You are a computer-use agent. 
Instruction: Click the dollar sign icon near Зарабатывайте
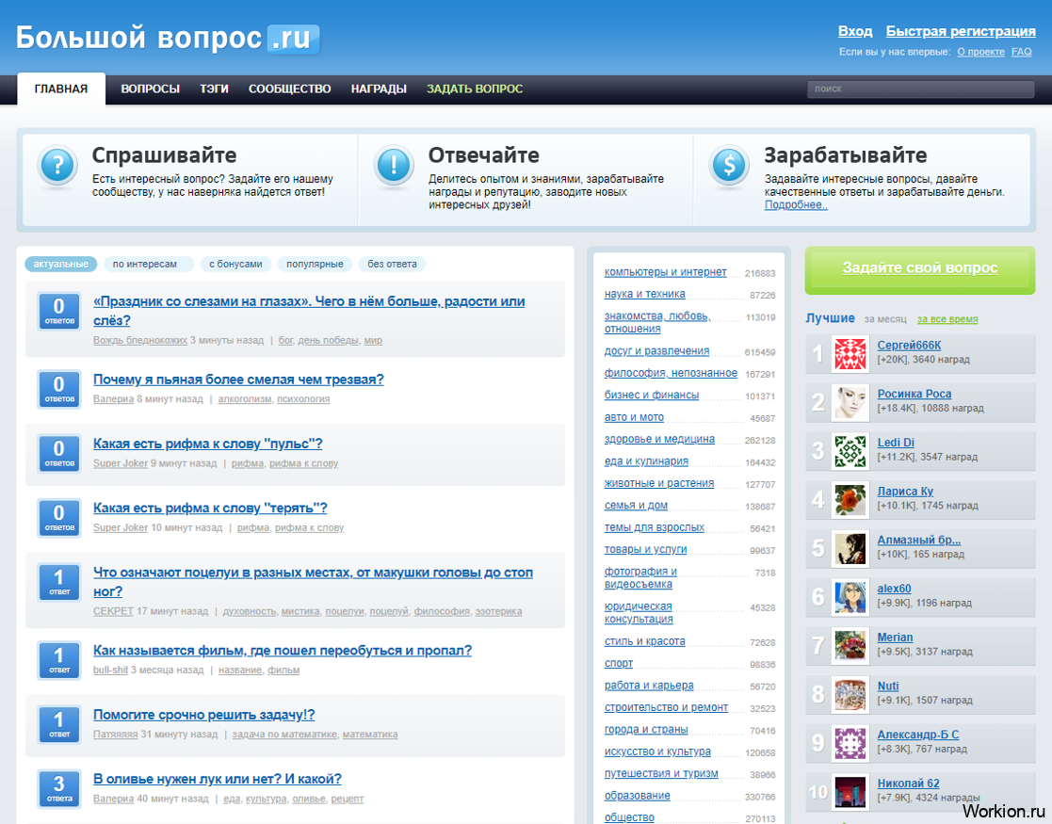tap(729, 165)
